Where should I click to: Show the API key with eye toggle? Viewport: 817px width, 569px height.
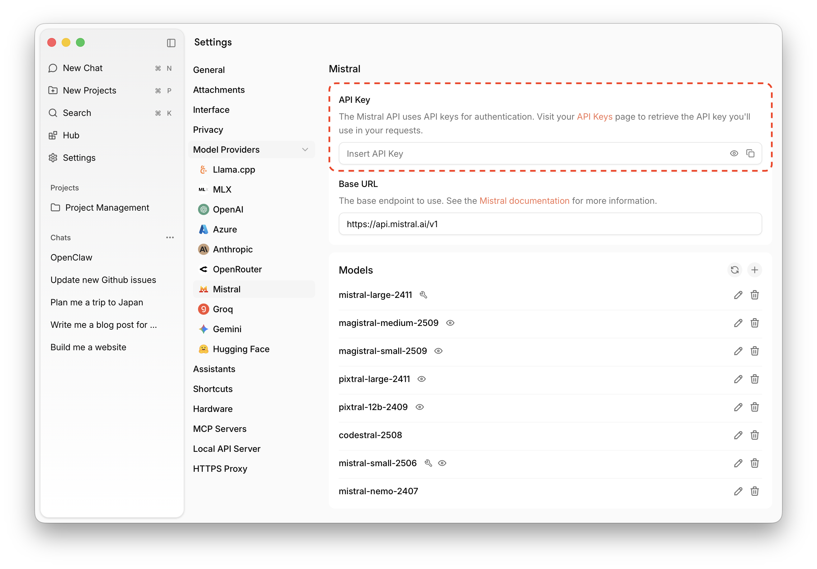(x=734, y=153)
